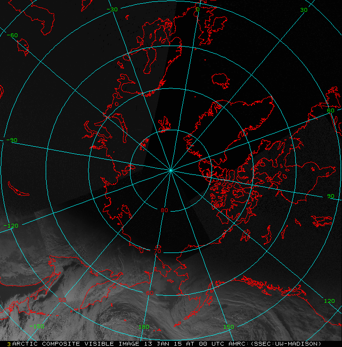Viewport: 342px width, 347px height.
Task: Click the 'ARCTIC COMPOSITE VISIBLE IMAGE' caption text
Action: point(76,344)
